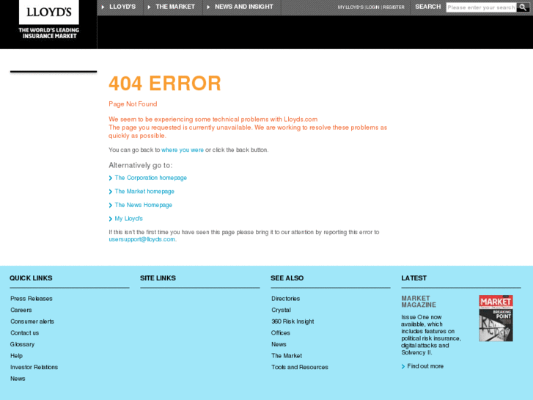Click the chevron beside My Lloyd's link

click(x=111, y=219)
